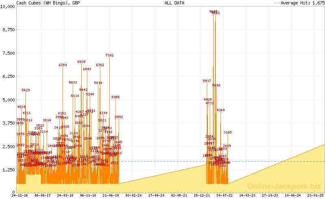
Task: Select the 3165 data label
Action: click(227, 132)
